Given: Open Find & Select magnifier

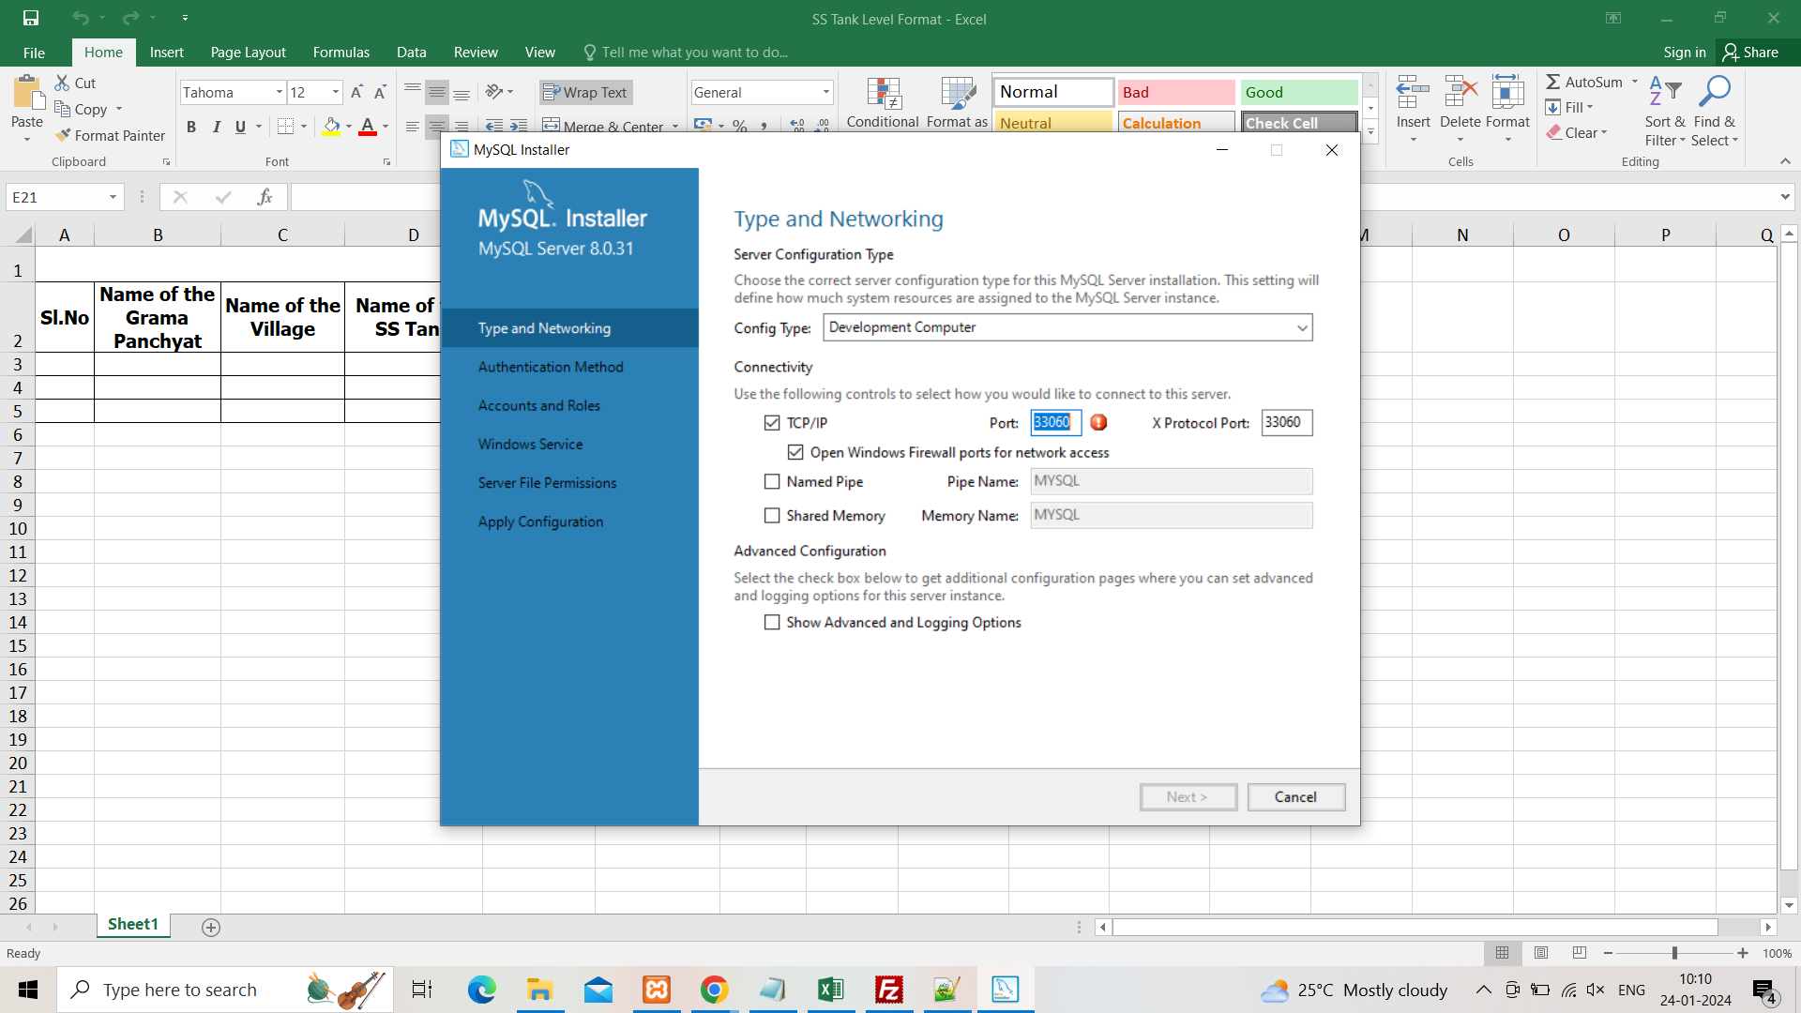Looking at the screenshot, I should [1715, 110].
